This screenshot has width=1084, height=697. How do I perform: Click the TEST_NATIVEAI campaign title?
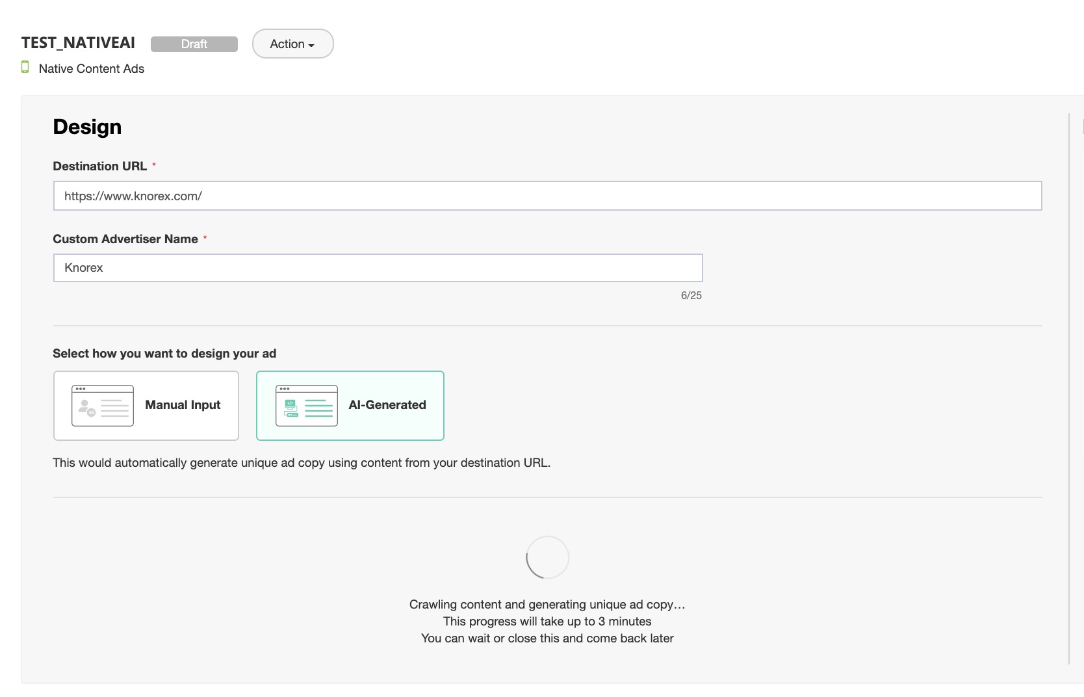(x=78, y=43)
